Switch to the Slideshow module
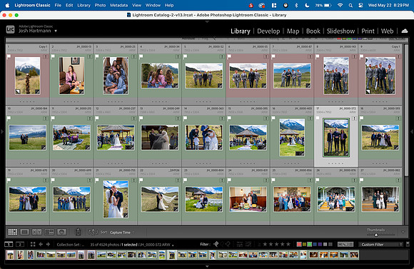 coord(340,31)
